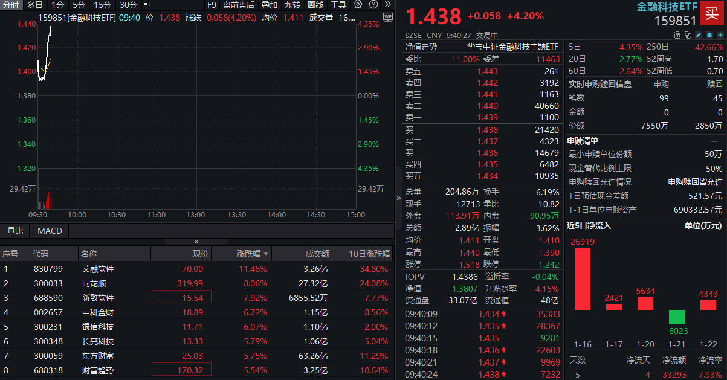Click the pencil edit icon near 159851
Image resolution: width=727 pixels, height=380 pixels.
point(699,35)
